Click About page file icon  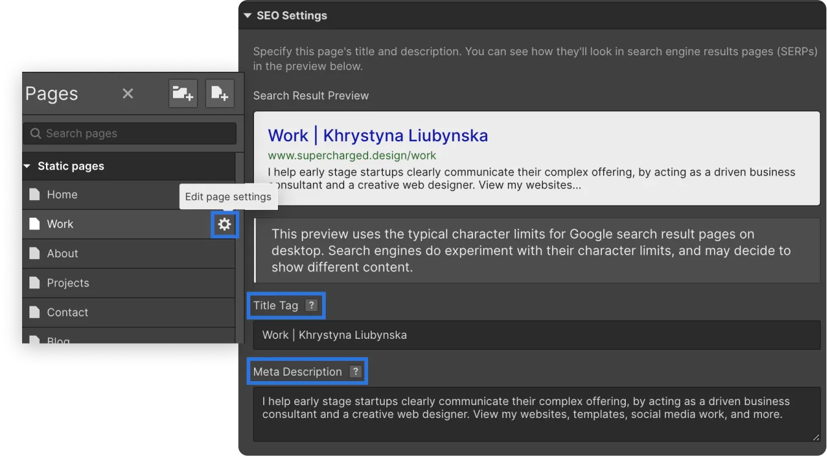click(x=34, y=253)
